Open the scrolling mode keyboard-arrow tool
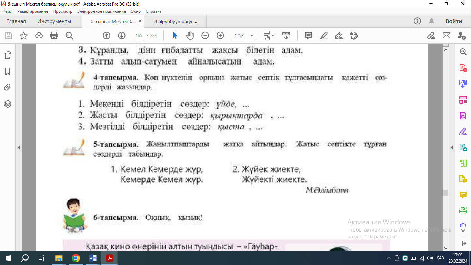 [286, 36]
